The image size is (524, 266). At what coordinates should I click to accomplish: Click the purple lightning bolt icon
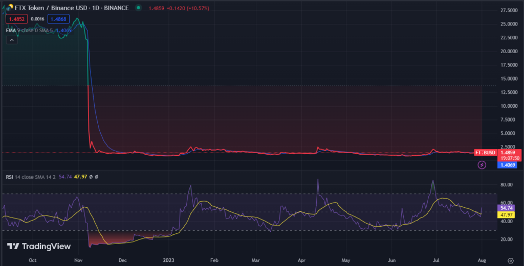(482, 165)
